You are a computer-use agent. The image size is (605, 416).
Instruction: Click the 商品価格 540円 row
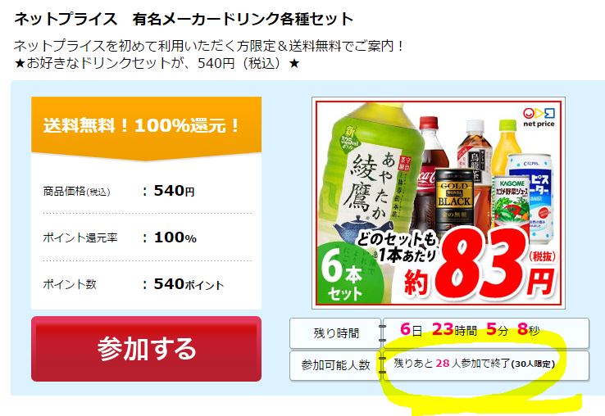[x=147, y=191]
